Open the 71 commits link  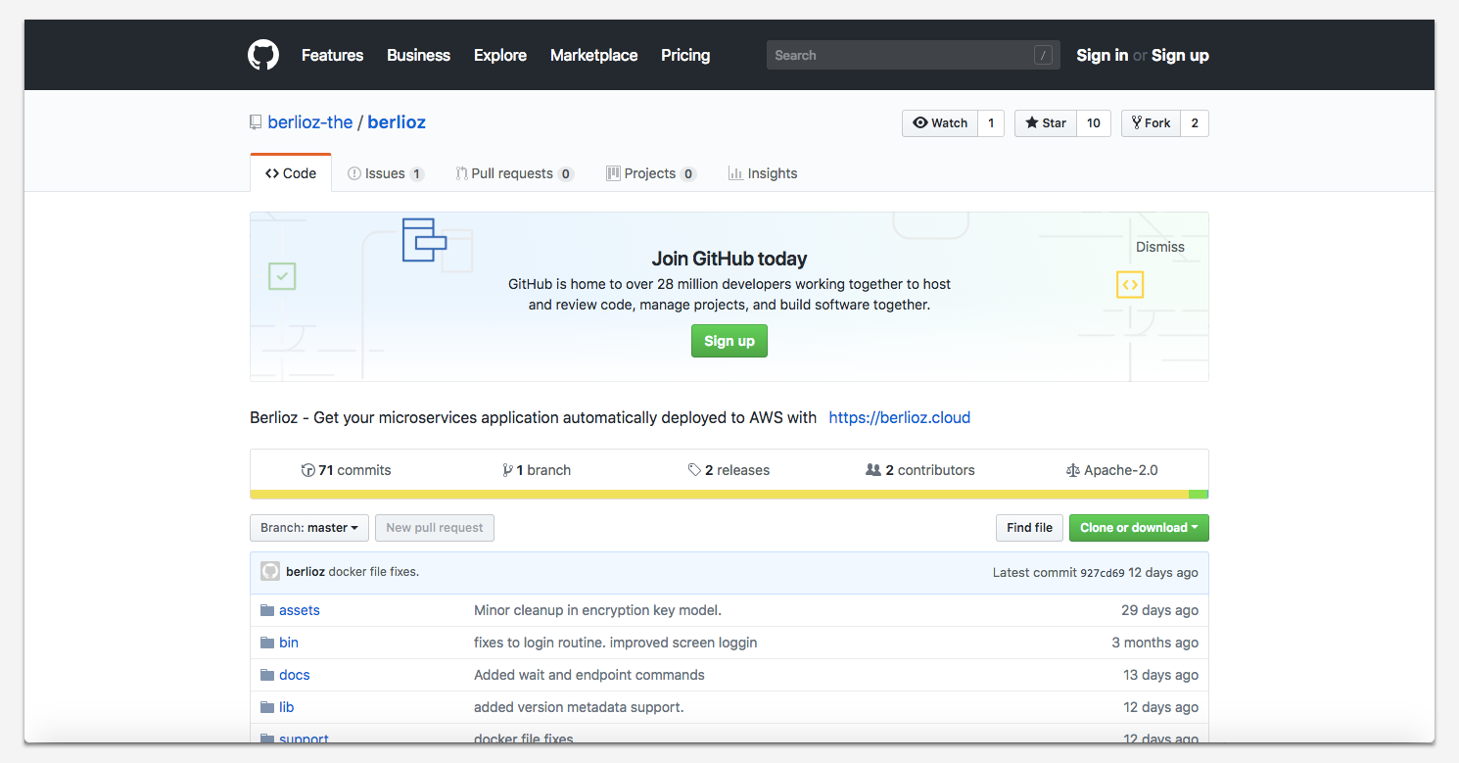tap(347, 470)
